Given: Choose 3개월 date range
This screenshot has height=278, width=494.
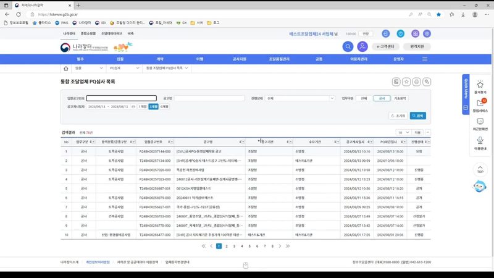Looking at the screenshot, I should point(153,107).
